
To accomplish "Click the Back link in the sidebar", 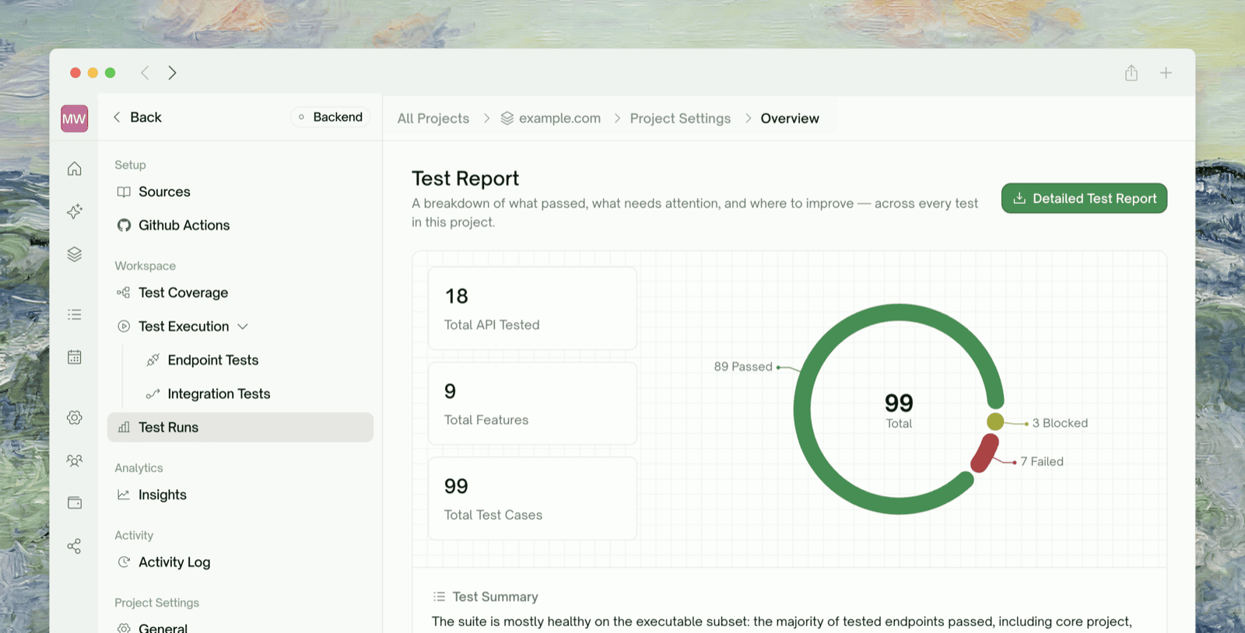I will pyautogui.click(x=138, y=117).
